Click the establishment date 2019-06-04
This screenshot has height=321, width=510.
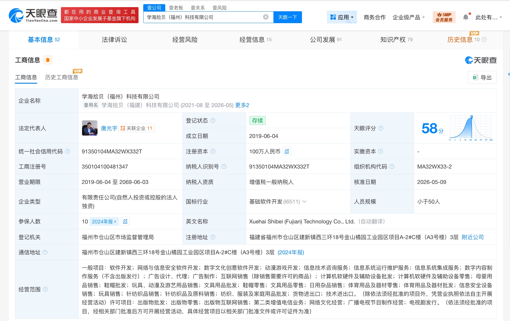(x=264, y=136)
